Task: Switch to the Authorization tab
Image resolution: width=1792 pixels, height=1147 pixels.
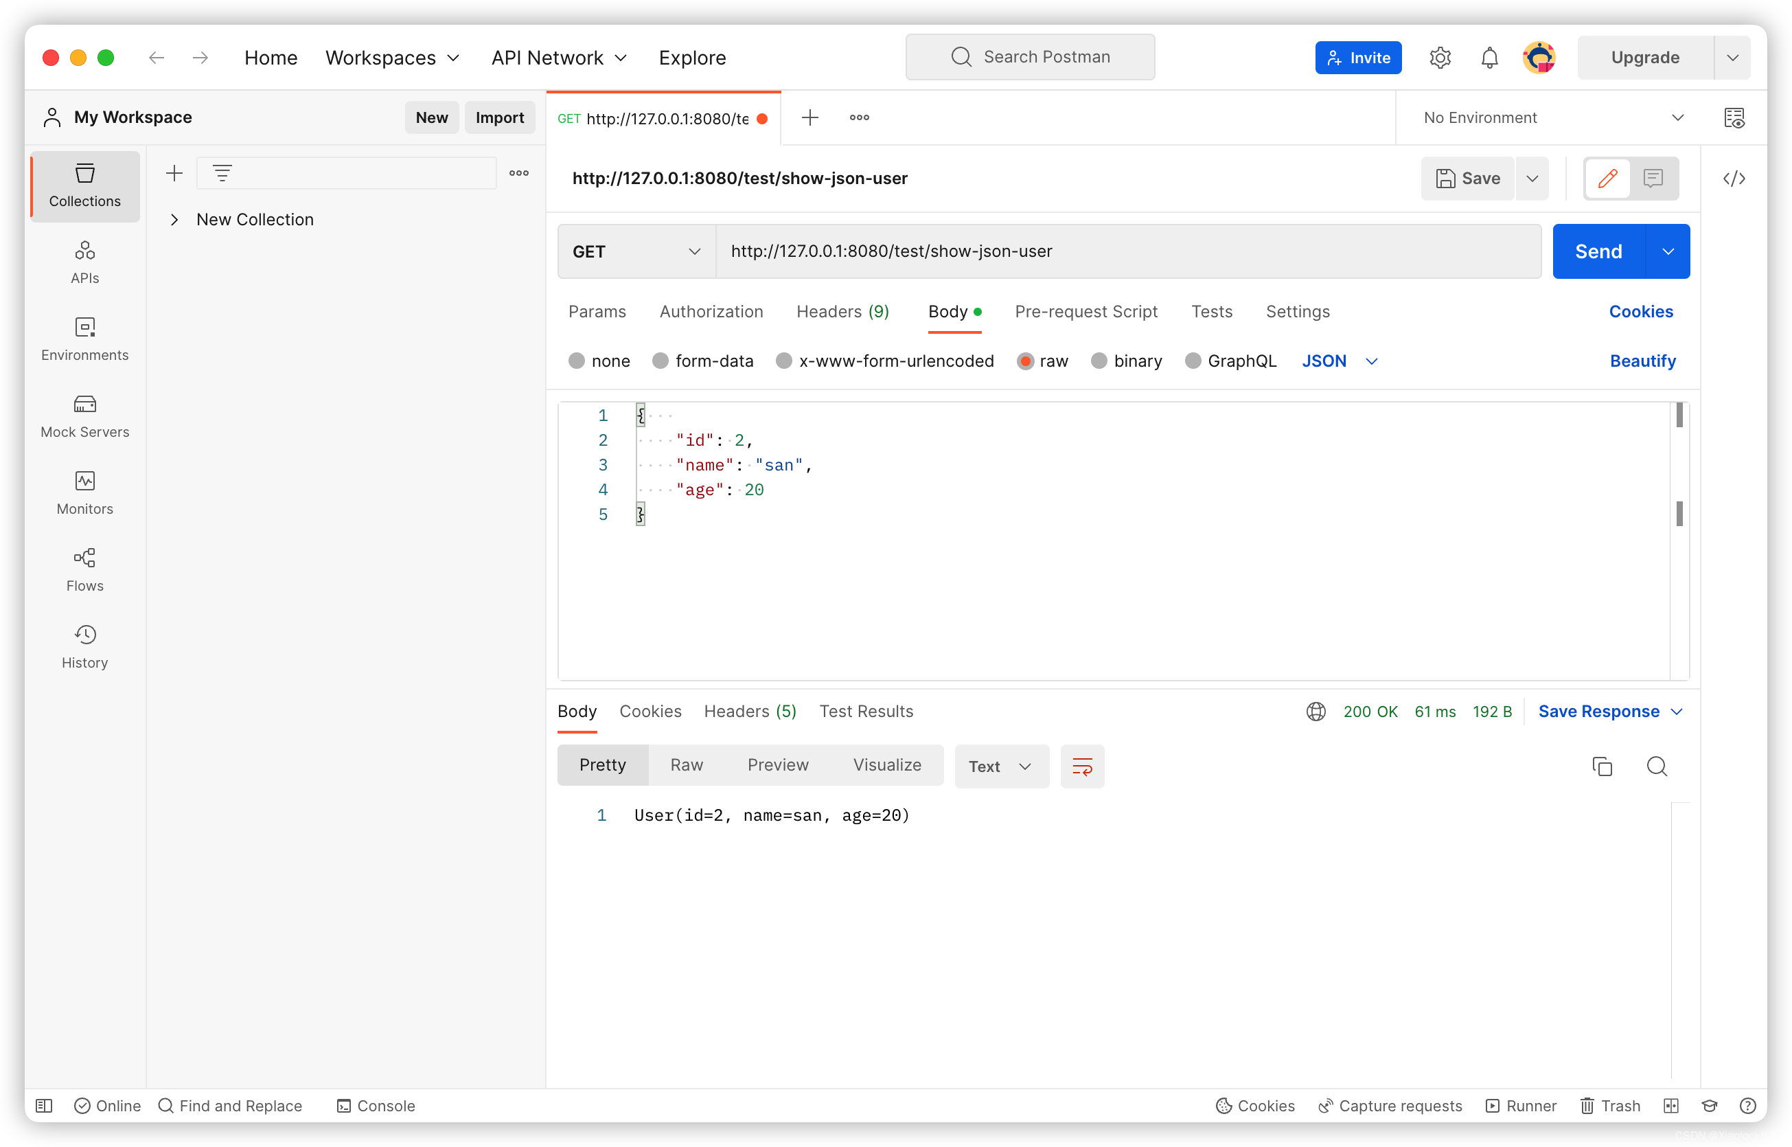Action: (712, 311)
